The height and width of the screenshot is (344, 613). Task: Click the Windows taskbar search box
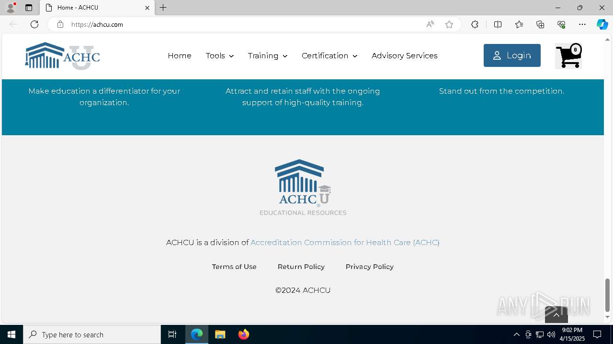(x=92, y=334)
